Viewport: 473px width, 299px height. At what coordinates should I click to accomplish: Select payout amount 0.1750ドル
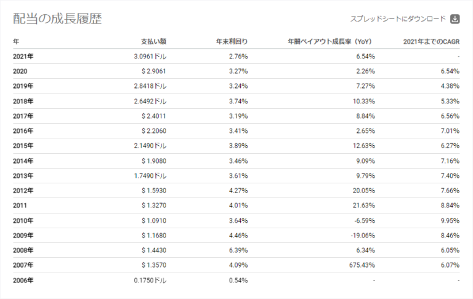tap(151, 281)
